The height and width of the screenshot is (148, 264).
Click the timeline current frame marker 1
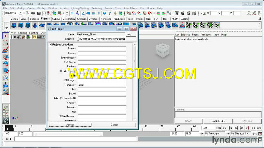pyautogui.click(x=9, y=128)
